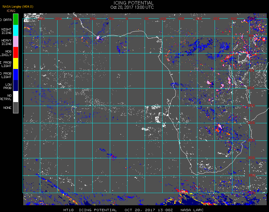269x212 pixels.
Task: Click the 35S latitude label
Action: tap(252, 175)
